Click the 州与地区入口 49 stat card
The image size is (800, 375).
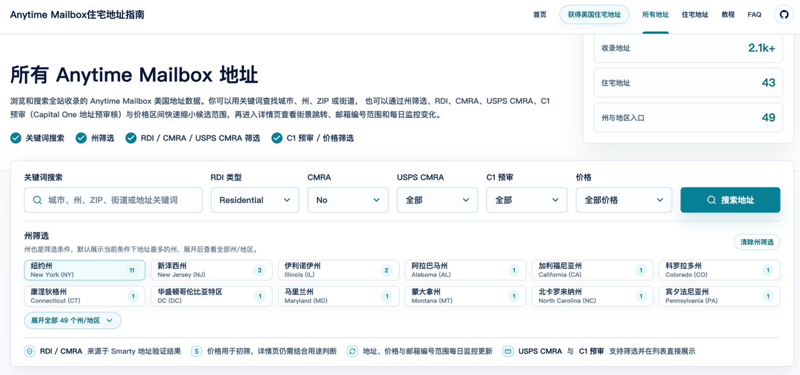click(689, 118)
